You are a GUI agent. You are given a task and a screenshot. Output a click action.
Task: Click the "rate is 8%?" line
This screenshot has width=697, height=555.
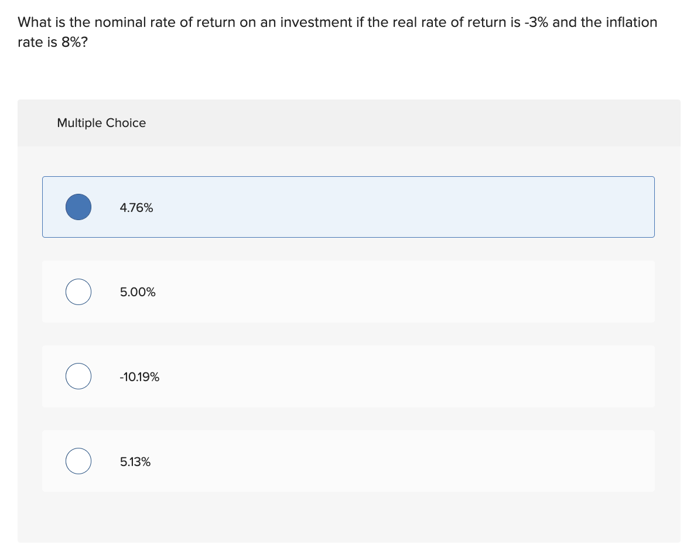53,43
